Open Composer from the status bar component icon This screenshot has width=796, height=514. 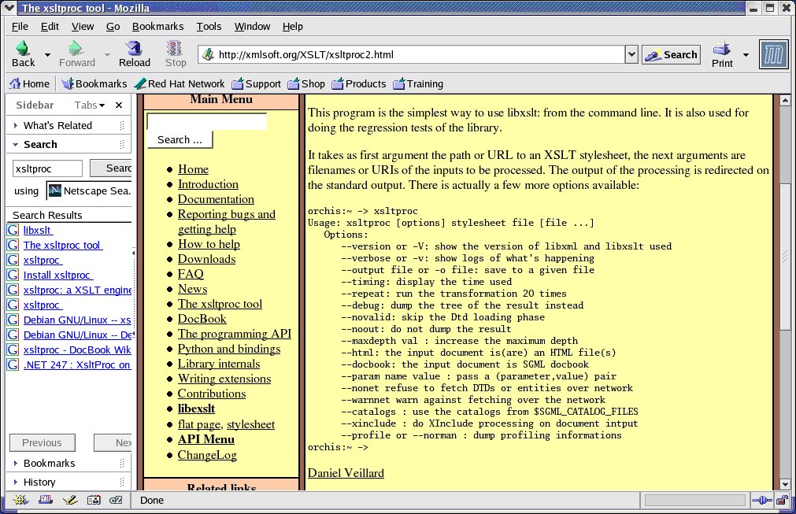[x=69, y=500]
